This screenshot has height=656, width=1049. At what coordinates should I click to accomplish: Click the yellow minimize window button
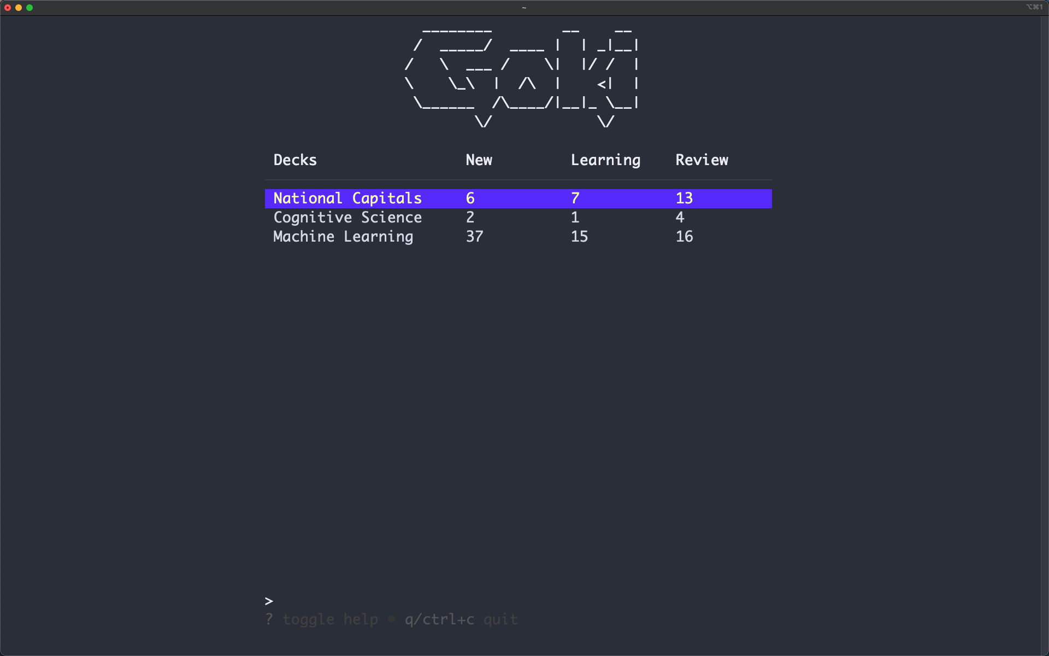(19, 8)
